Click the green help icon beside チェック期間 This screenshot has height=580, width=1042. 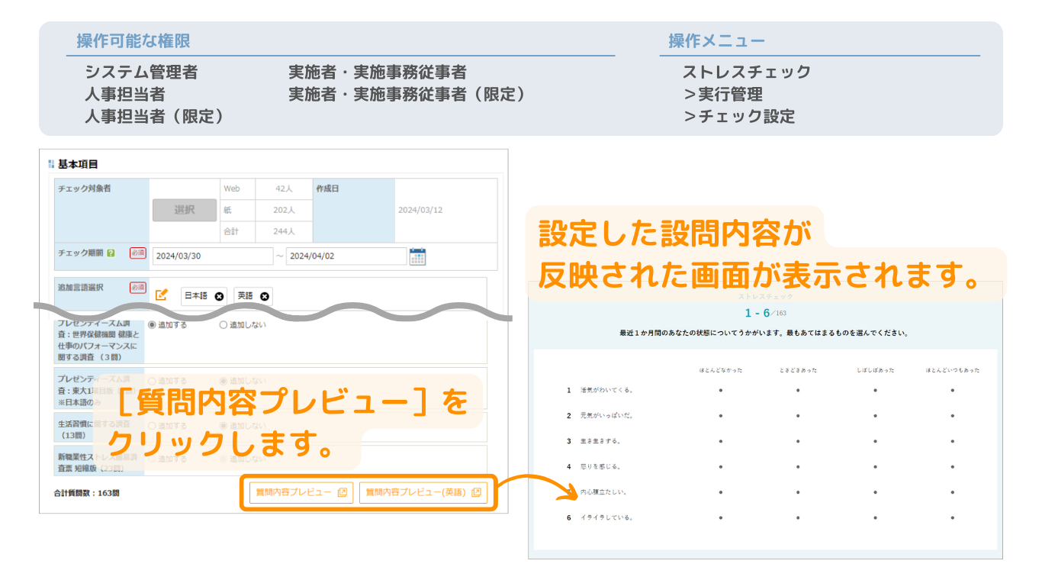click(111, 253)
